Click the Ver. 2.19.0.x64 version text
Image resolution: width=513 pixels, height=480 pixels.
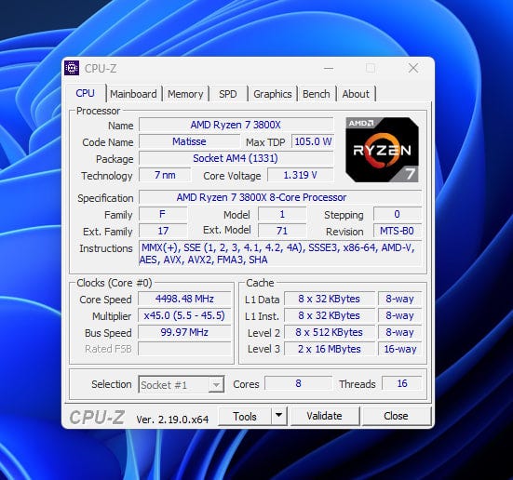tap(172, 420)
